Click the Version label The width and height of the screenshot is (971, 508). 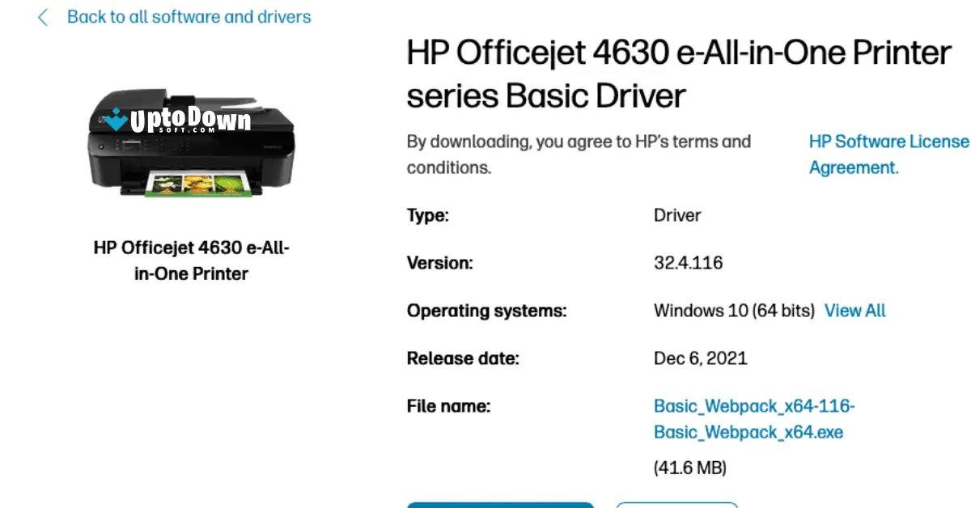coord(440,262)
